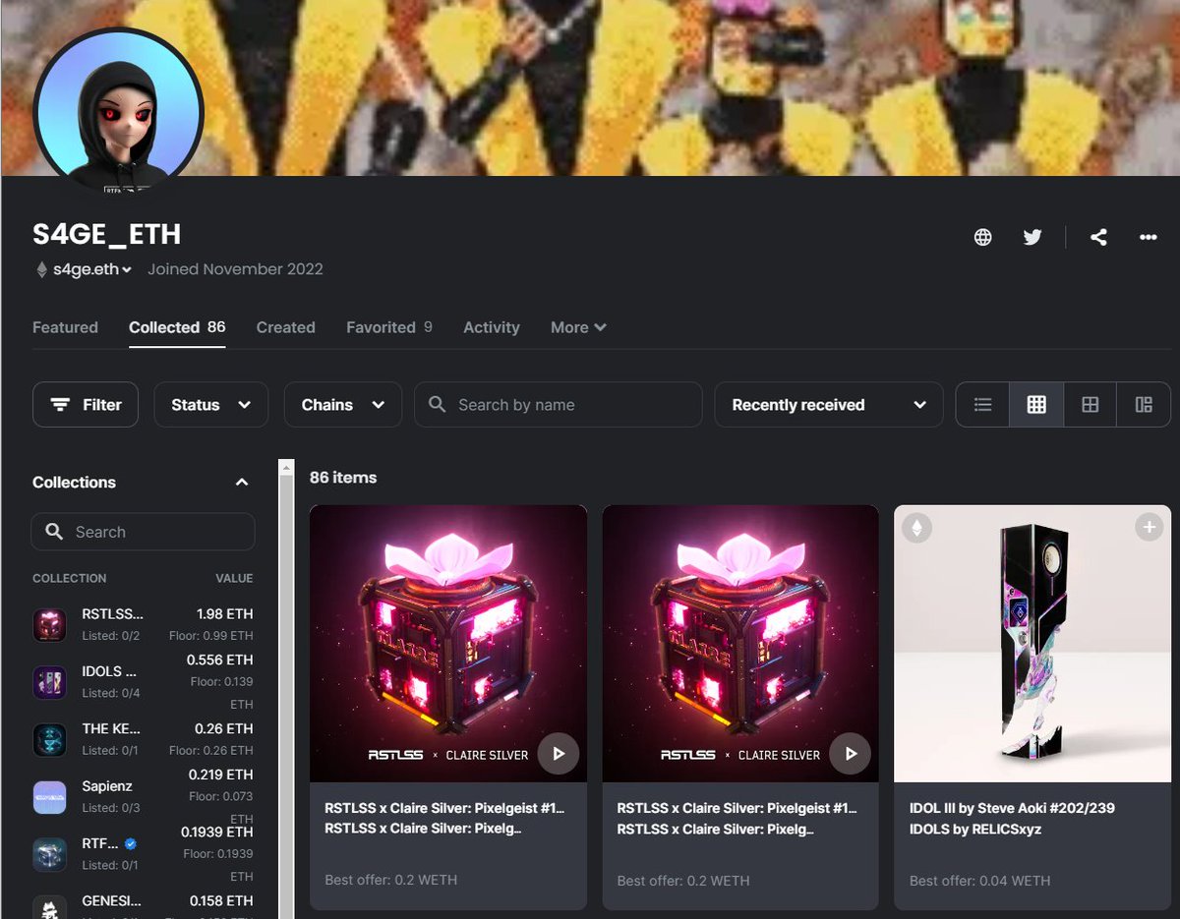The image size is (1180, 919).
Task: Click the COLLECTION column header
Action: click(x=69, y=578)
